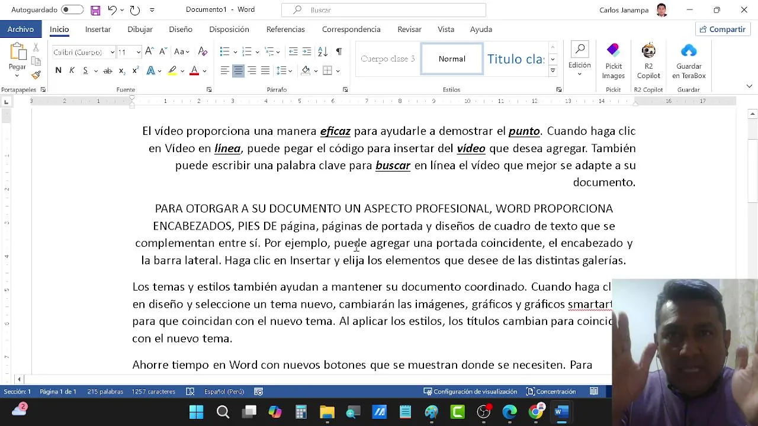
Task: Switch to the Correspondencia tab
Action: pos(351,29)
